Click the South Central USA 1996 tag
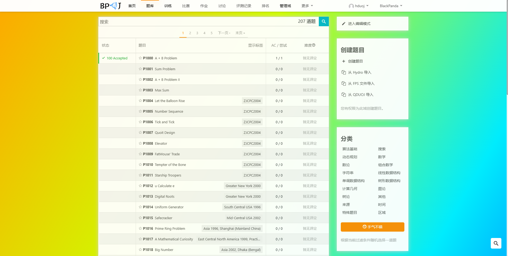Screen dimensions: 508x256 [x=242, y=207]
